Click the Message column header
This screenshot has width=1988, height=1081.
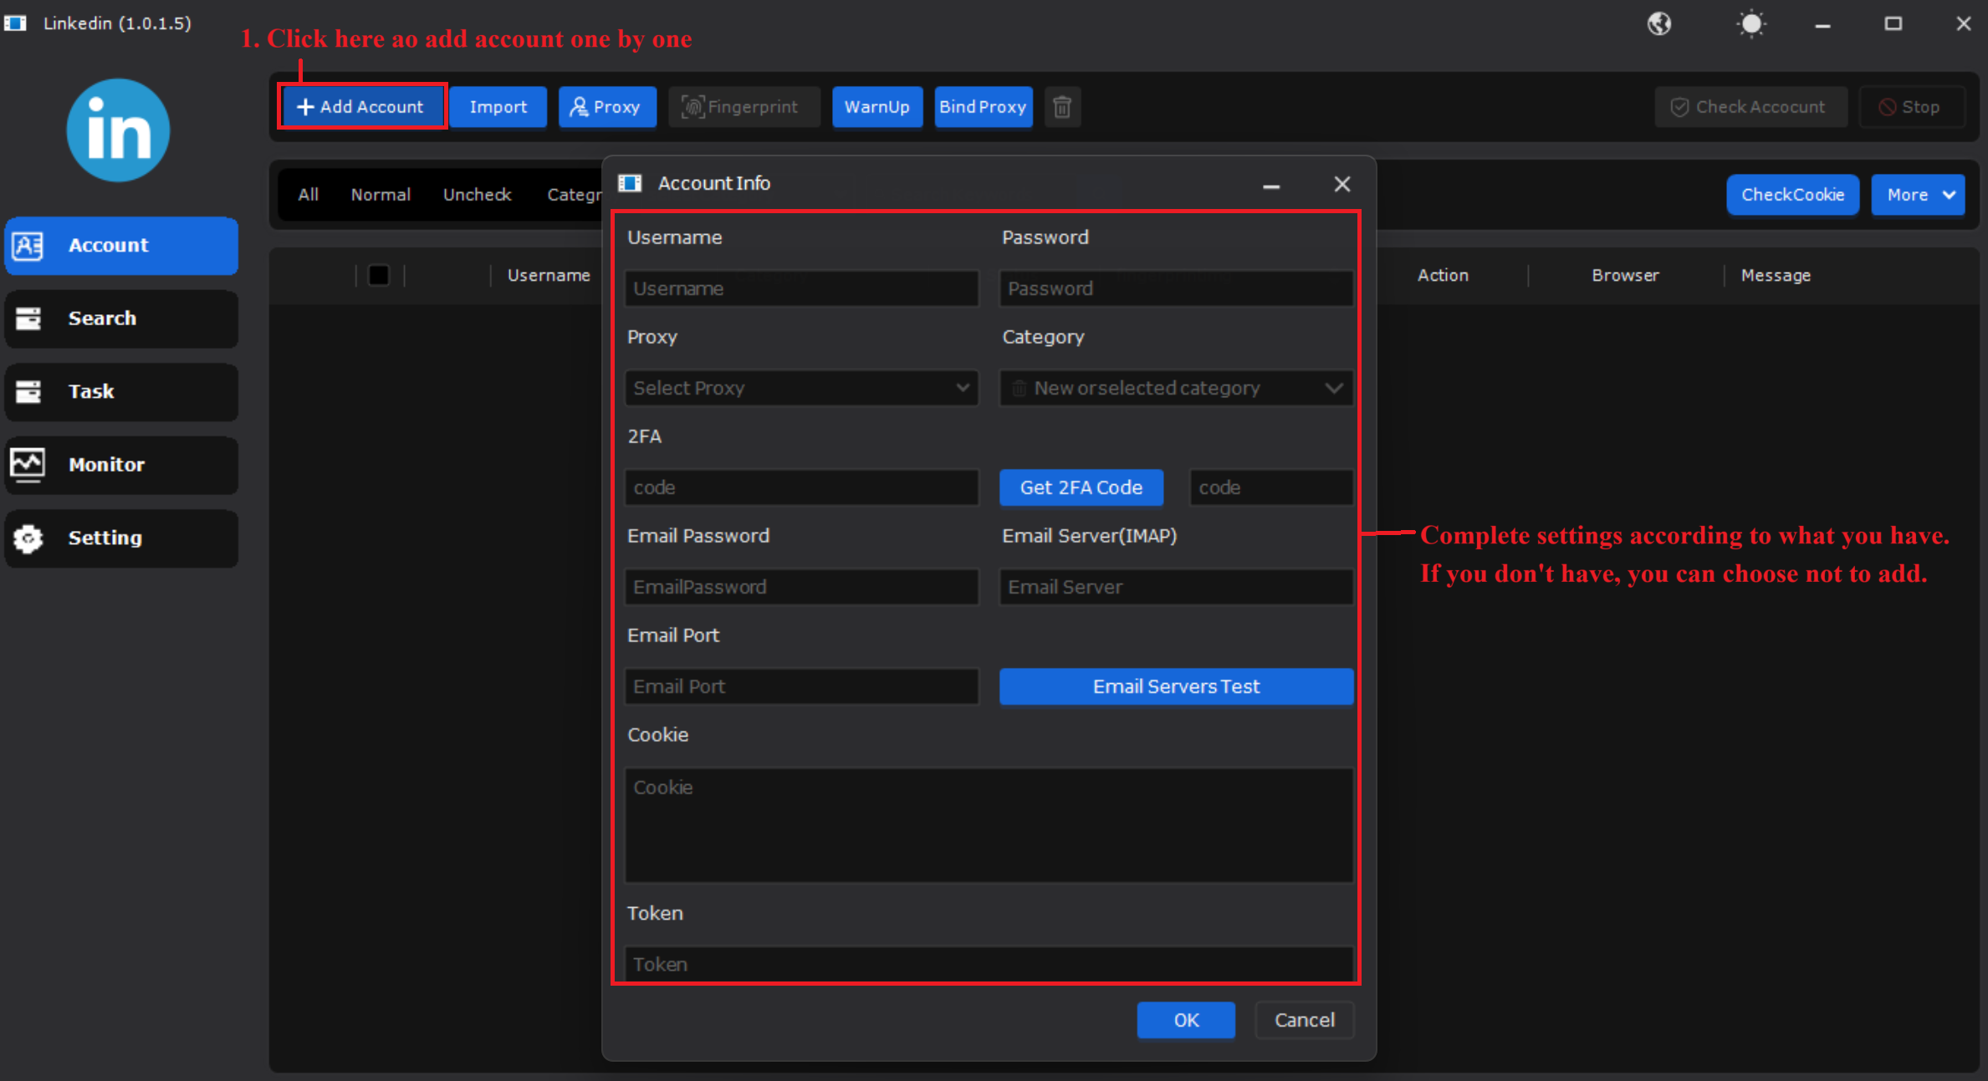1776,275
